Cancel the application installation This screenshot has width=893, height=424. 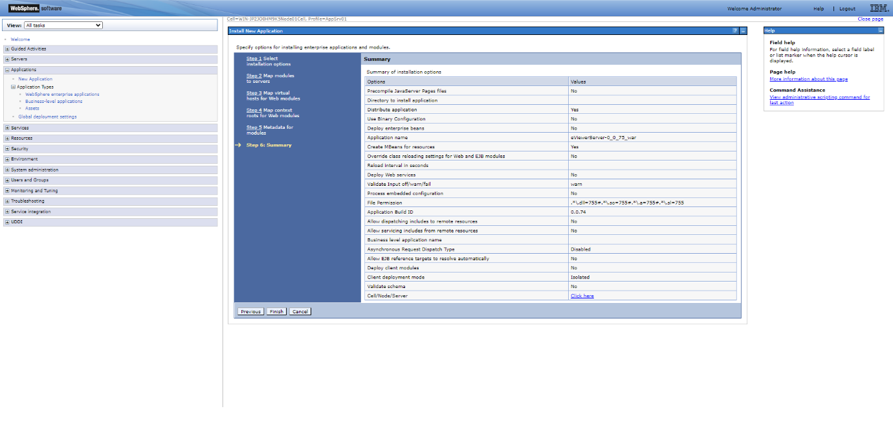pyautogui.click(x=300, y=311)
